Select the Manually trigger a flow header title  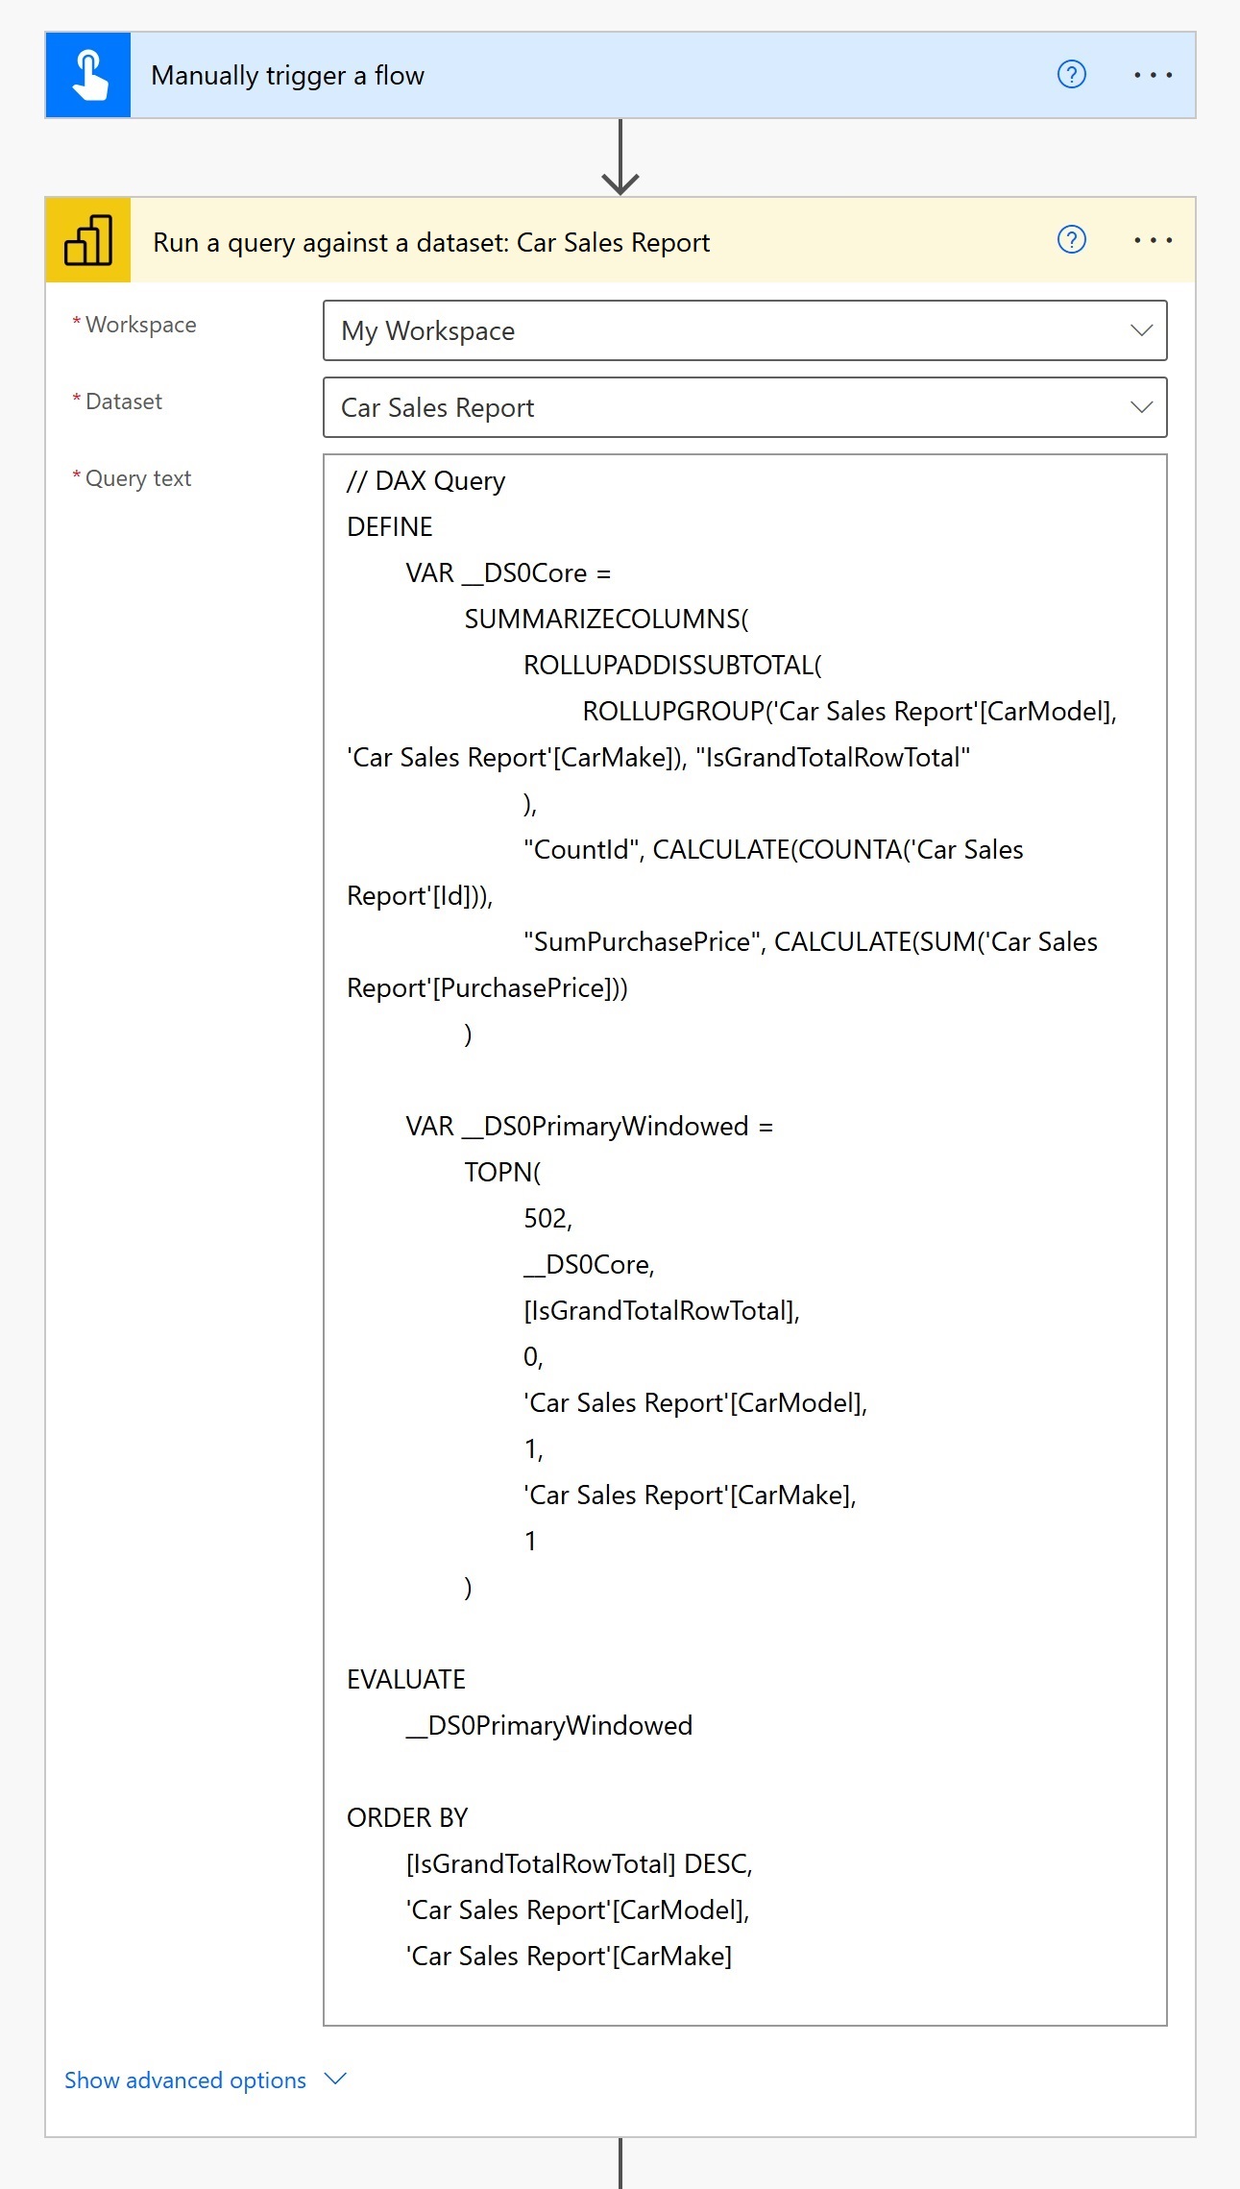click(x=288, y=75)
